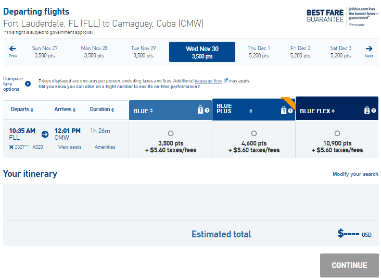Image resolution: width=381 pixels, height=278 pixels.
Task: Sort flights by Departs column
Action: [x=22, y=110]
